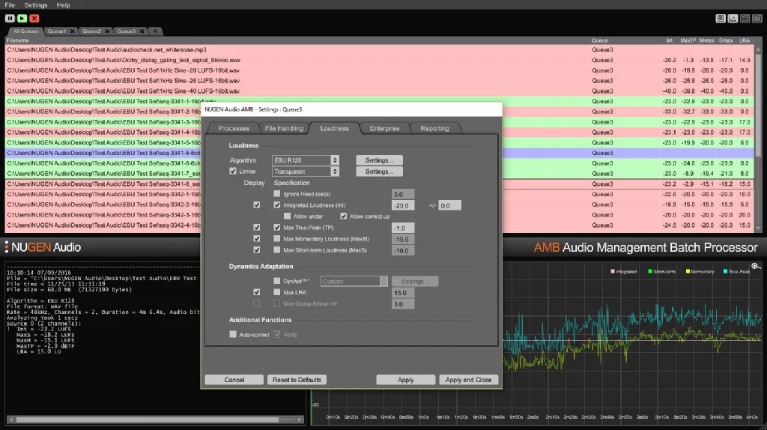Open the File menu
Image resolution: width=767 pixels, height=430 pixels.
pyautogui.click(x=10, y=5)
